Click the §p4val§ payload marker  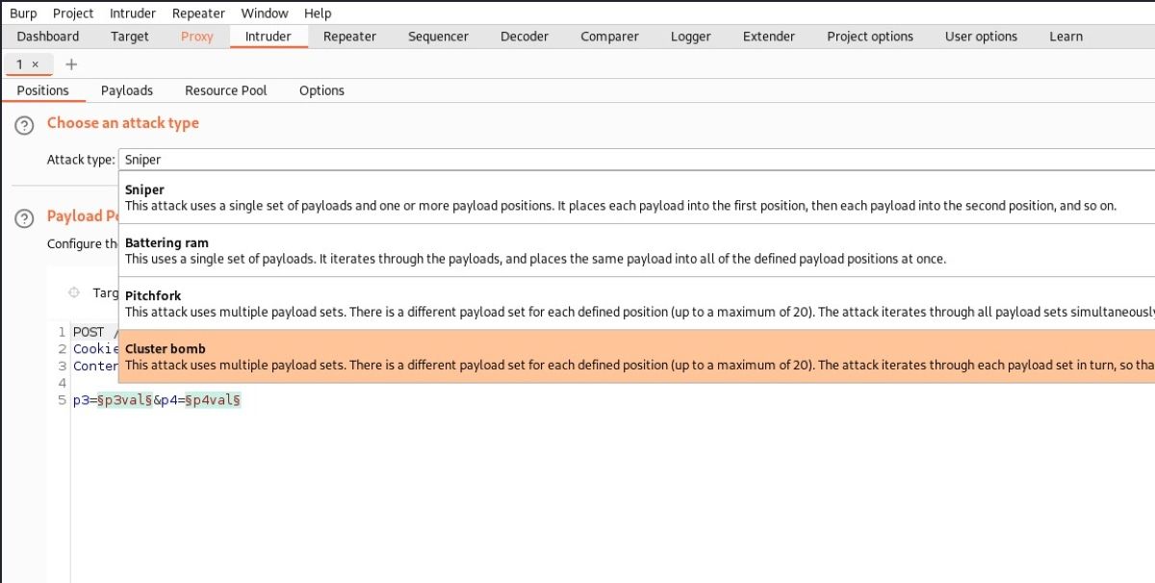point(212,400)
